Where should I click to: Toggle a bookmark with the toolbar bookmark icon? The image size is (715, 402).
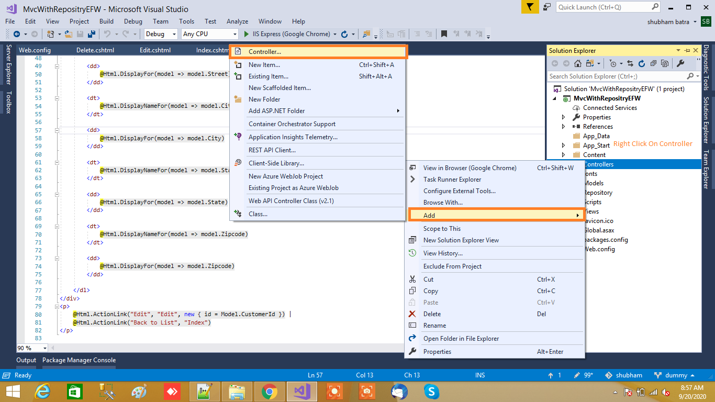[444, 34]
